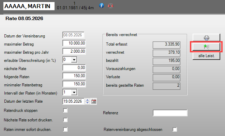Click into the Referenz input field
Viewport: 225px width, 136px height.
pos(170,113)
